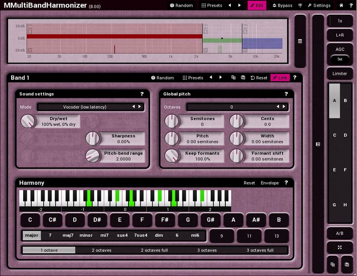This screenshot has width=357, height=276.
Task: Click the meter panel icon in the tall strip
Action: 318,144
